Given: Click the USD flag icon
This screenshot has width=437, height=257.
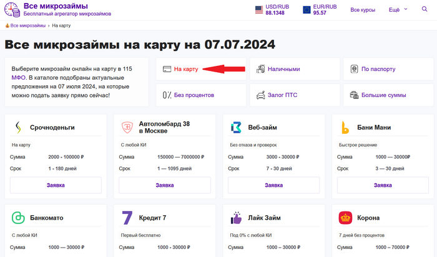Looking at the screenshot, I should click(259, 10).
